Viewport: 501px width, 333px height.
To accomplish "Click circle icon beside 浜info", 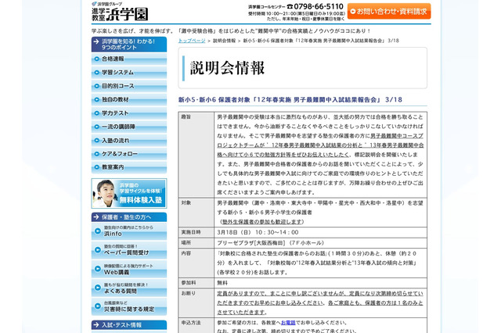I will [x=98, y=231].
